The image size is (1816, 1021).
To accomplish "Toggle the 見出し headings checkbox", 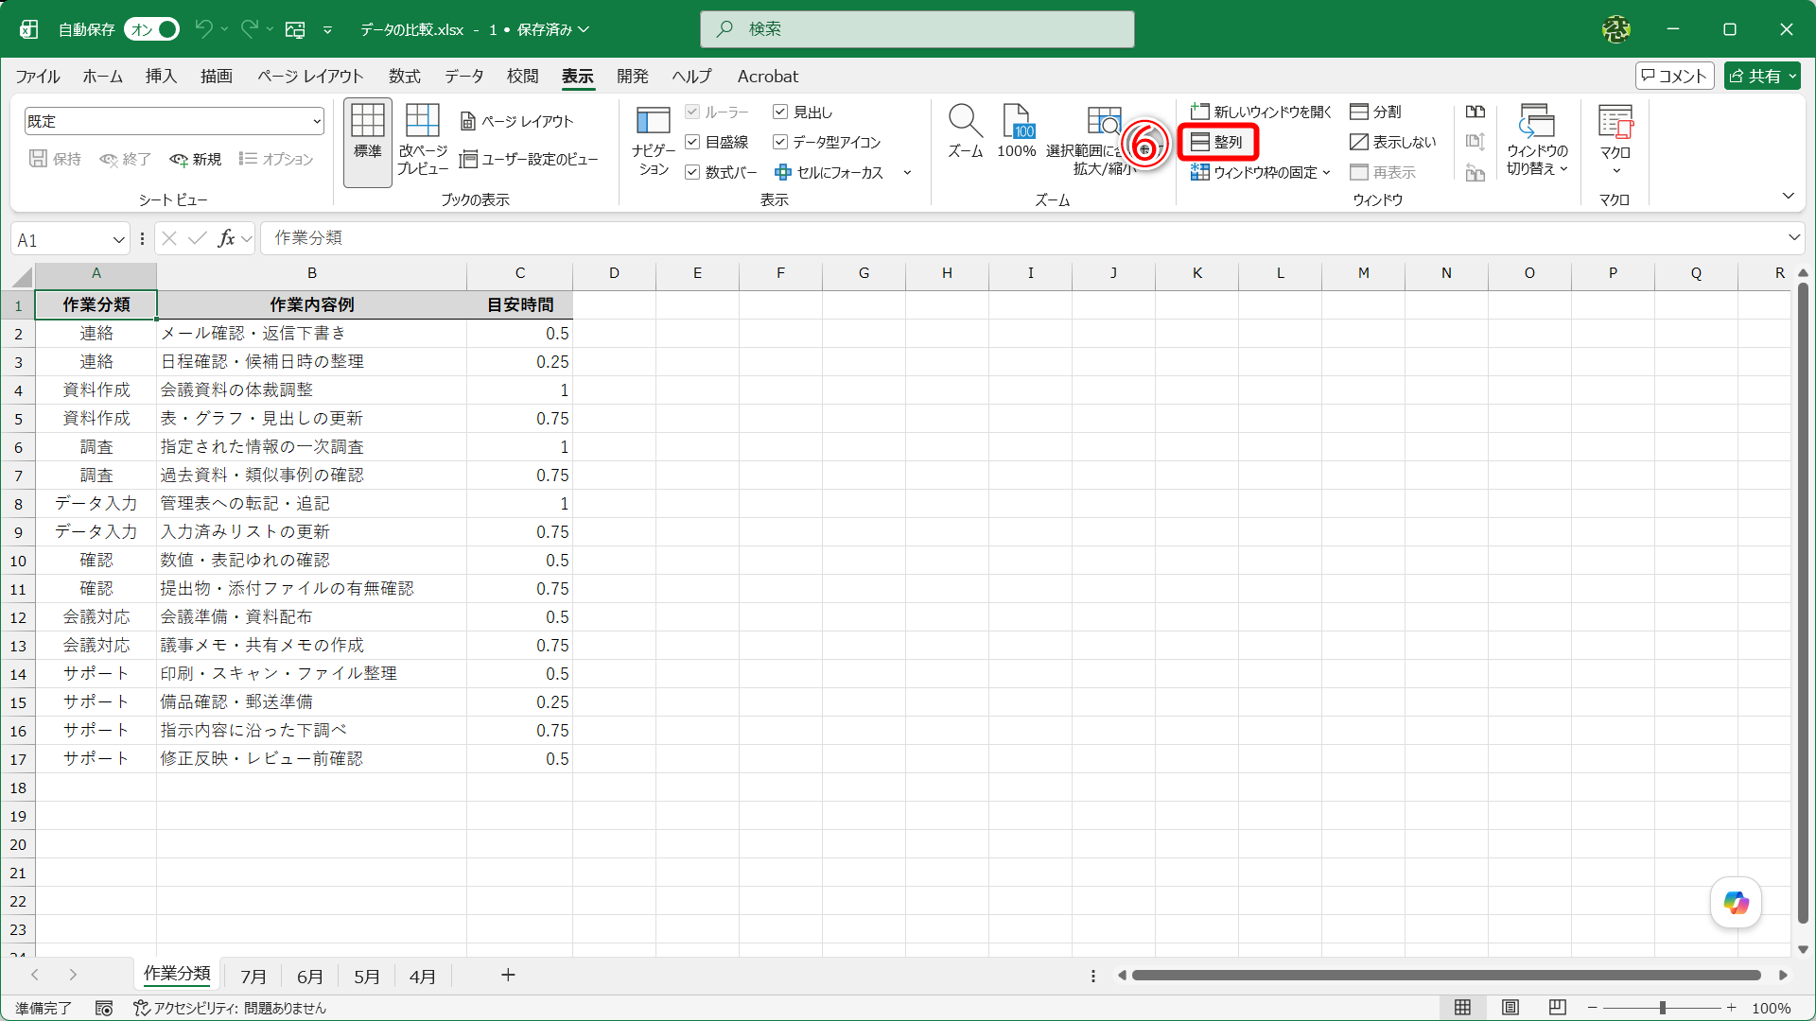I will tap(780, 112).
